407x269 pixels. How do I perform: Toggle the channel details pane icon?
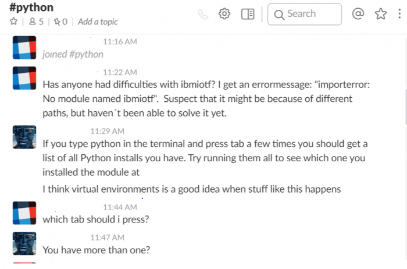tap(248, 14)
